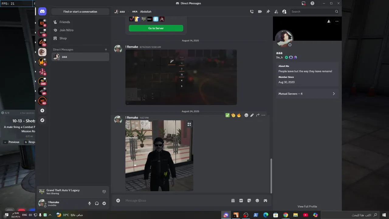This screenshot has height=219, width=389.
Task: Hide the user profile panel
Action: [x=284, y=12]
